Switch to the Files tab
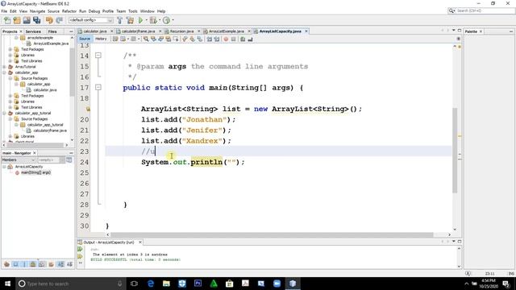 (52, 31)
